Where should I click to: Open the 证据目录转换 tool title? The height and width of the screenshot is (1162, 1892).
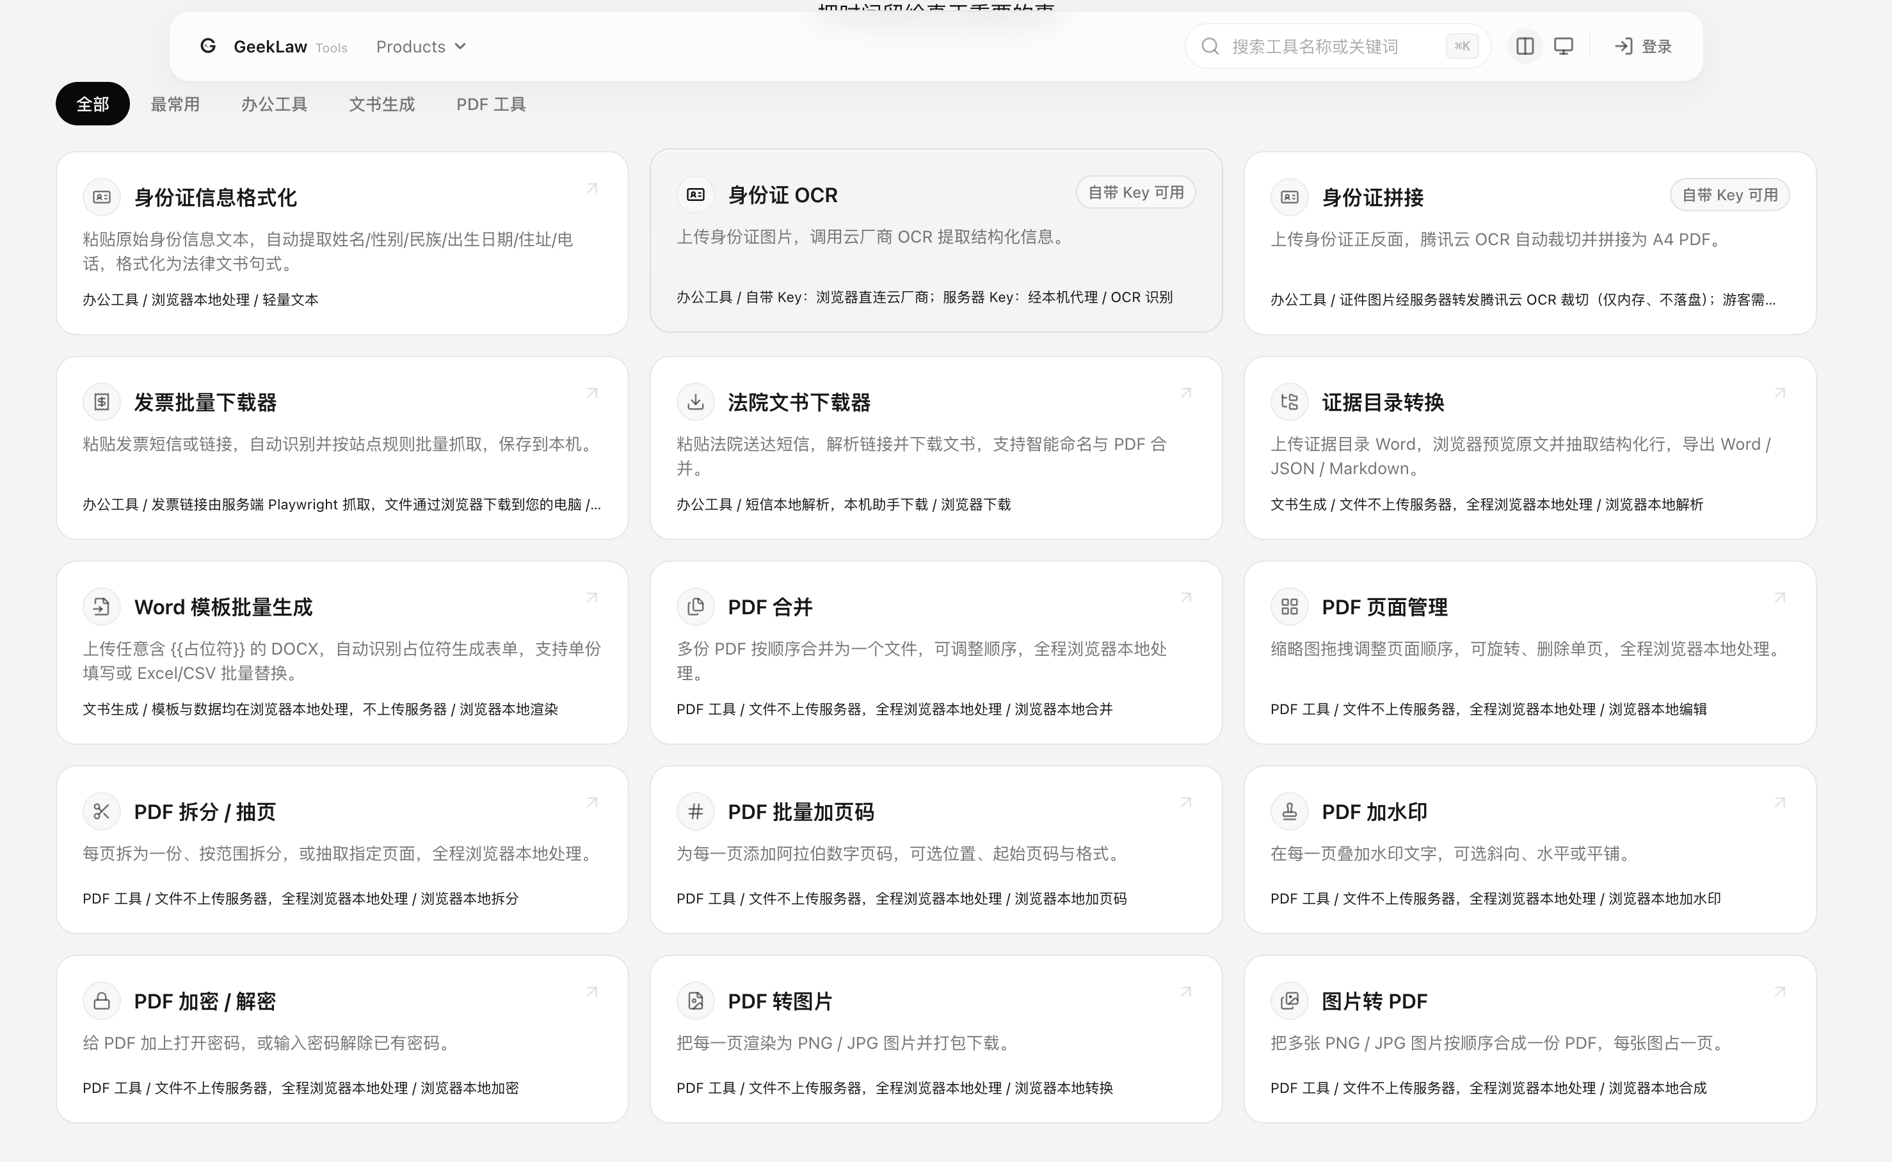[1383, 402]
